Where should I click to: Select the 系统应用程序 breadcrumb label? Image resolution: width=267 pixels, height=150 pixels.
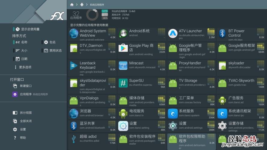tap(97, 5)
